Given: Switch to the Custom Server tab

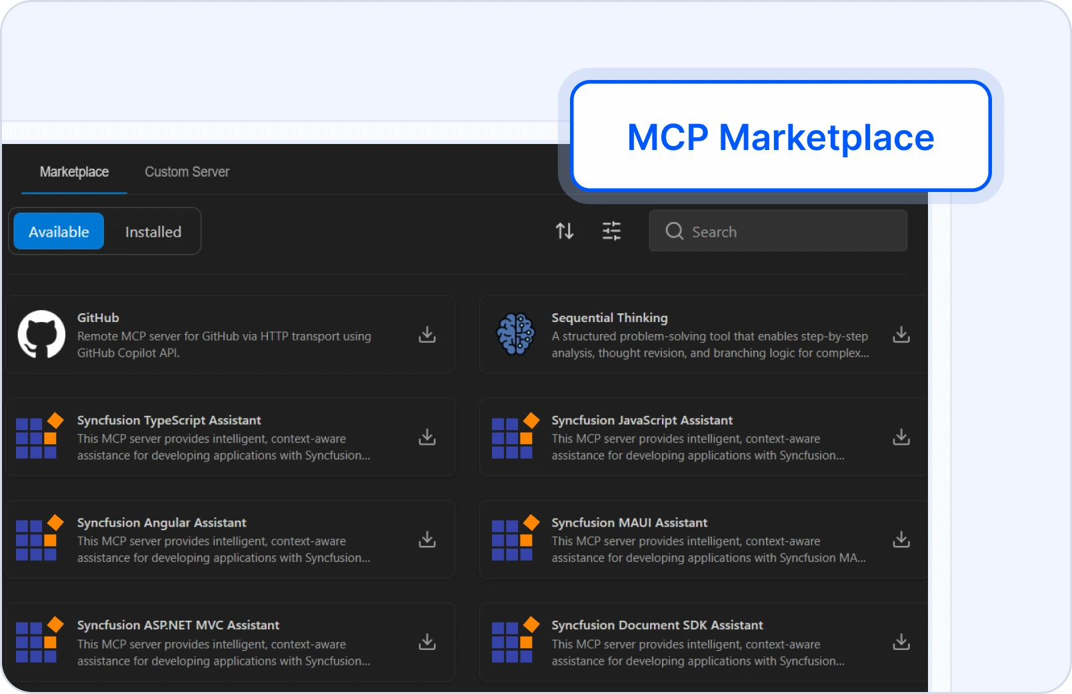Looking at the screenshot, I should 187,171.
